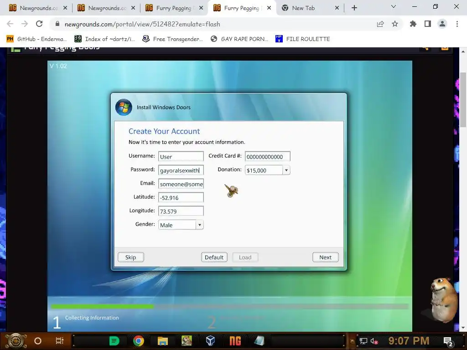Screen dimensions: 467x350
Task: Click the Default button
Action: [x=214, y=257]
